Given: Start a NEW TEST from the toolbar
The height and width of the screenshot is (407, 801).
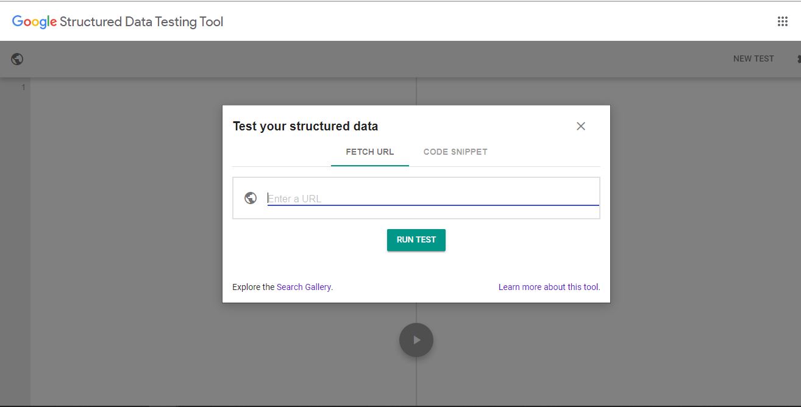Looking at the screenshot, I should point(753,59).
